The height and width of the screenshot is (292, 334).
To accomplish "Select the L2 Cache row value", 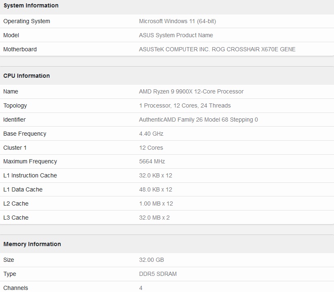I will 156,203.
